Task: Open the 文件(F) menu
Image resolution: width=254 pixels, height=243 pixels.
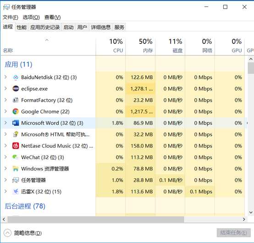Action: [11, 17]
